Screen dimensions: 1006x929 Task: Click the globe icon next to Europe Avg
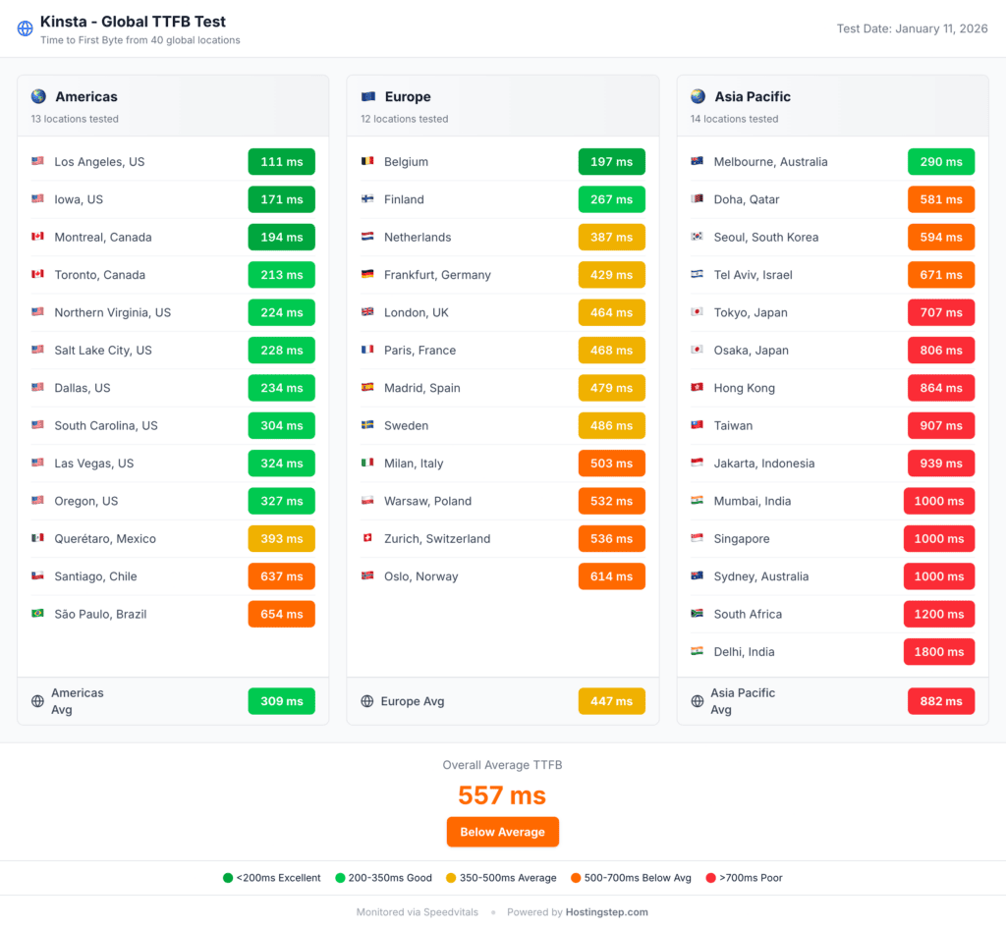coord(367,701)
